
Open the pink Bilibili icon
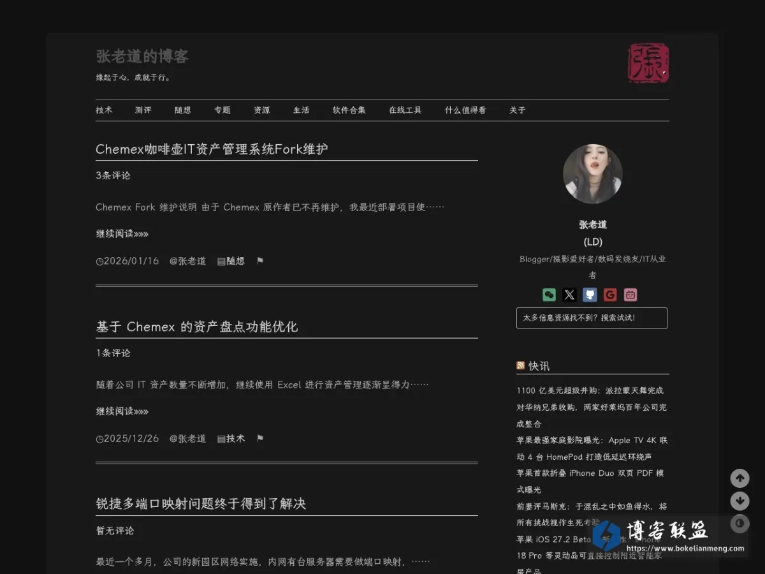pos(630,295)
